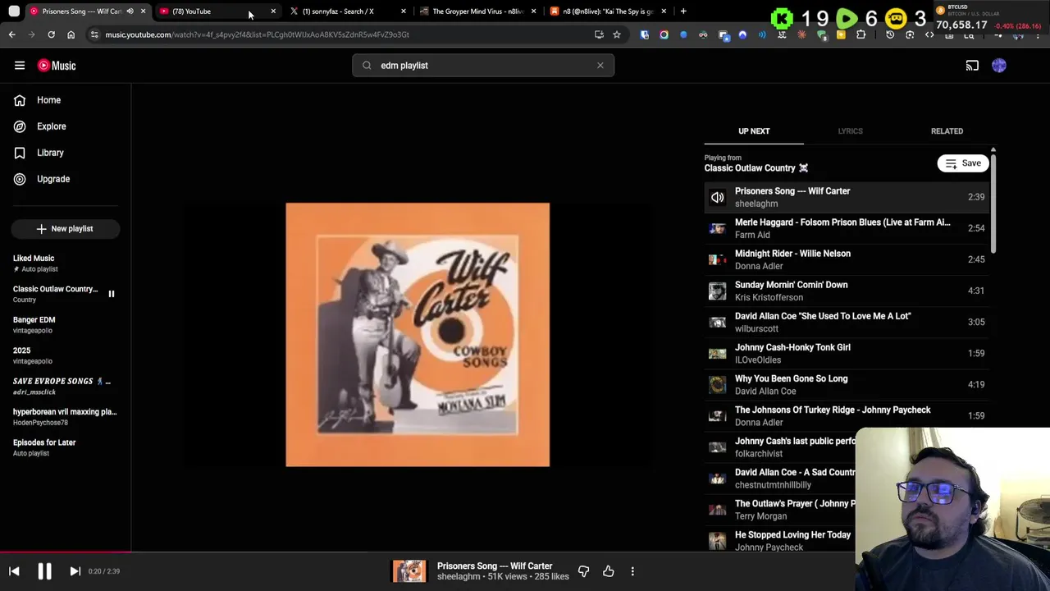Open the cast to device icon
The image size is (1050, 591).
pos(972,66)
